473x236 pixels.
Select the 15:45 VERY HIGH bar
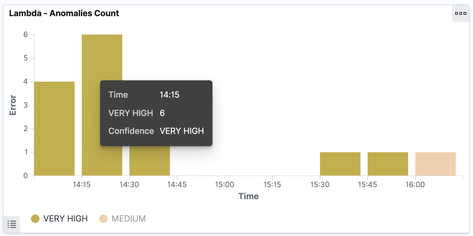[x=388, y=164]
